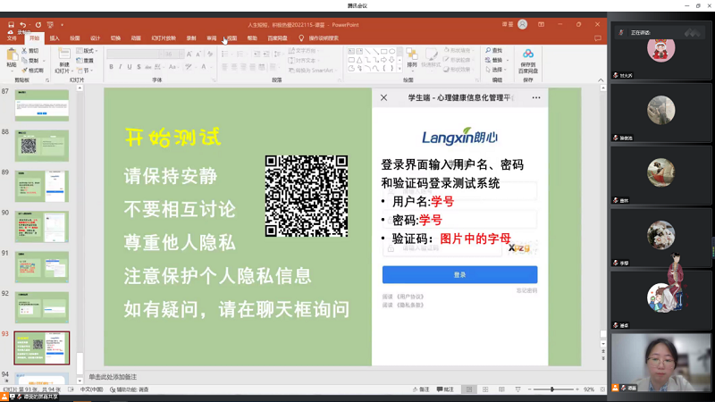715x402 pixels.
Task: Click the 重置 (Reset) slide button
Action: coord(85,61)
